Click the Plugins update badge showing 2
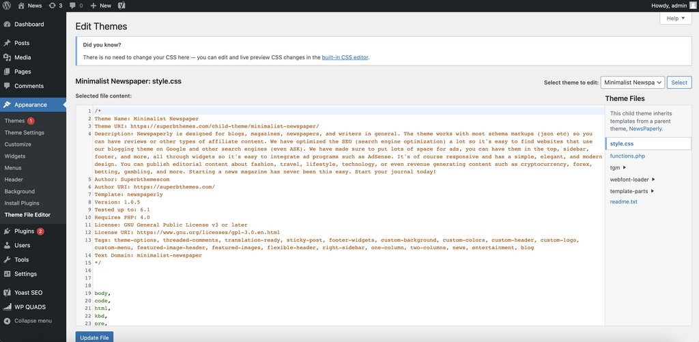Viewport: 699px width, 342px height. [40, 231]
